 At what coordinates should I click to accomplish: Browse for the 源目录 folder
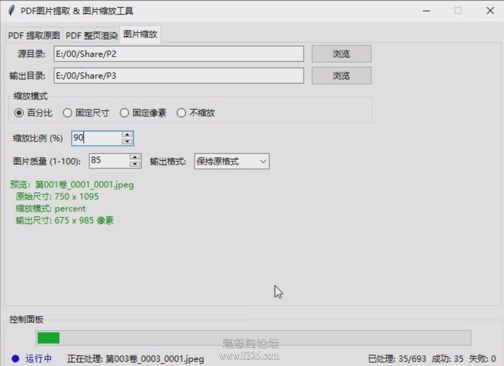[341, 54]
